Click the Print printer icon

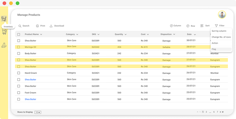pyautogui.click(x=37, y=26)
